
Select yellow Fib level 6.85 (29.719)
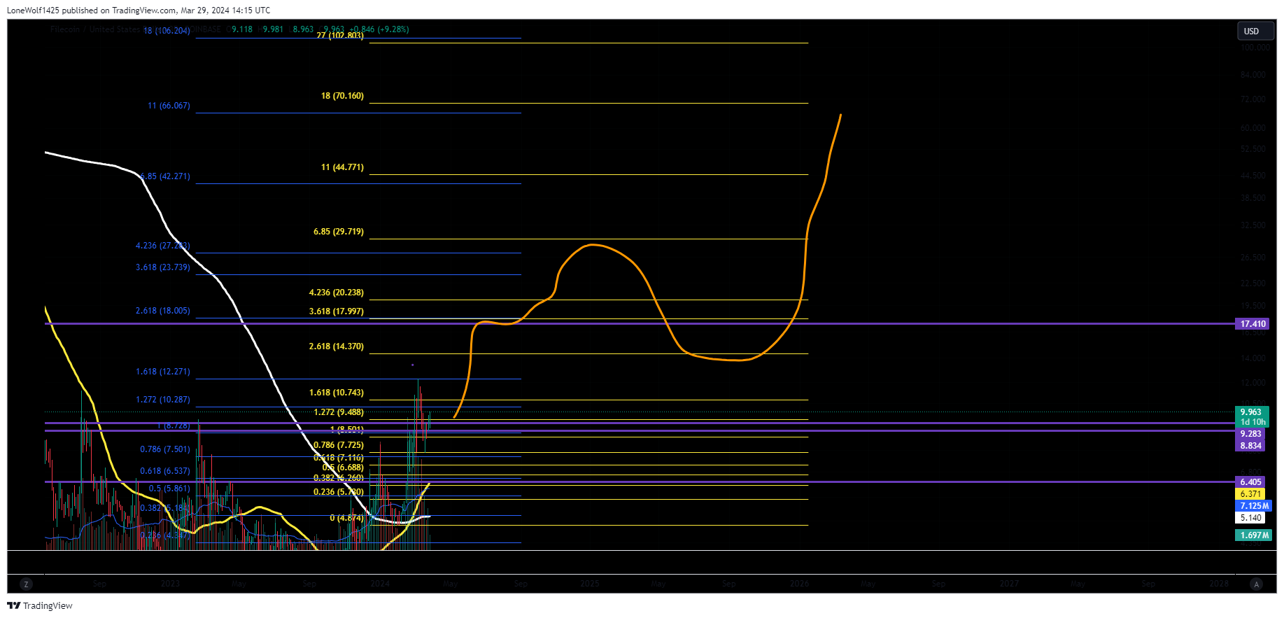pos(339,232)
